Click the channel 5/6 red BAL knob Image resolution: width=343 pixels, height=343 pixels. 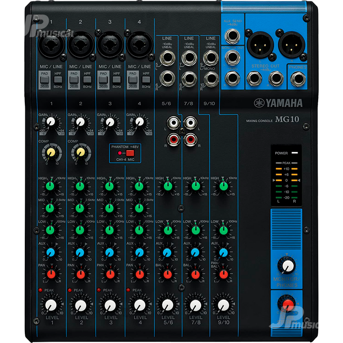coord(168,274)
